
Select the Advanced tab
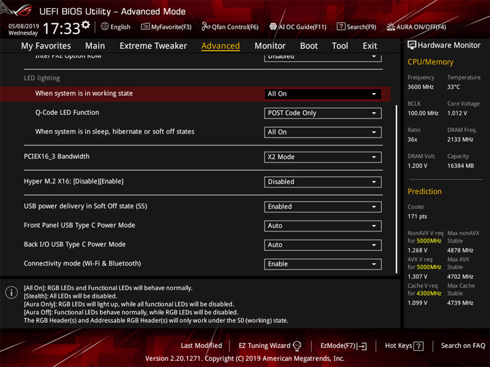[x=220, y=46]
